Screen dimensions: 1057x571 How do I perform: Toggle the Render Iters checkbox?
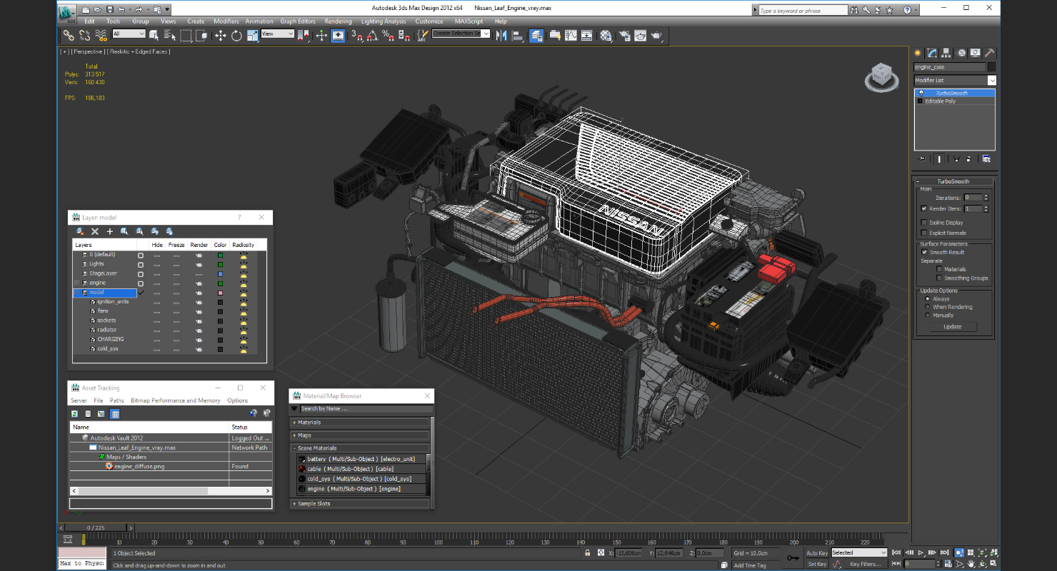tap(924, 208)
